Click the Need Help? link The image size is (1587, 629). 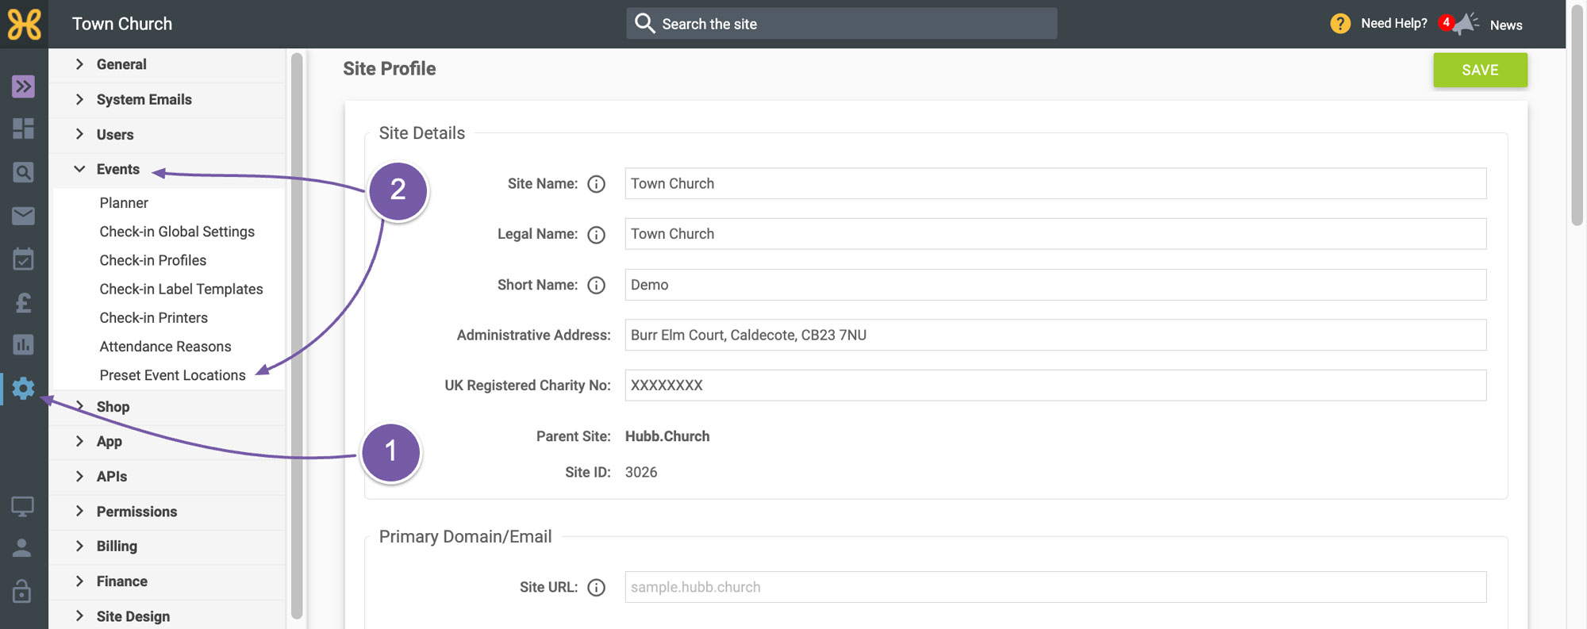pyautogui.click(x=1393, y=24)
